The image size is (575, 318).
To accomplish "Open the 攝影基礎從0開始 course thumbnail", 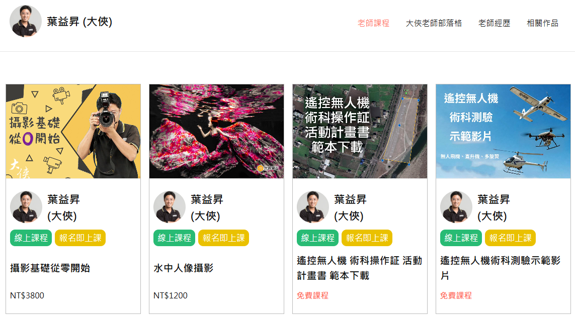I will (x=73, y=131).
